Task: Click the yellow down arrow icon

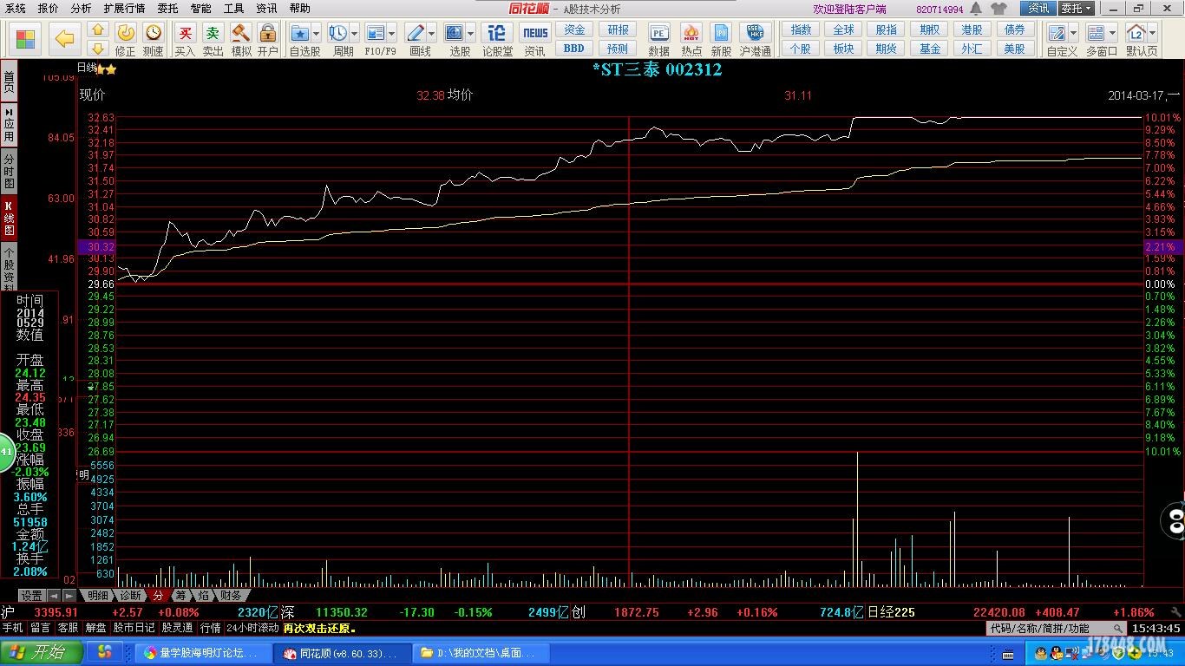Action: point(98,49)
